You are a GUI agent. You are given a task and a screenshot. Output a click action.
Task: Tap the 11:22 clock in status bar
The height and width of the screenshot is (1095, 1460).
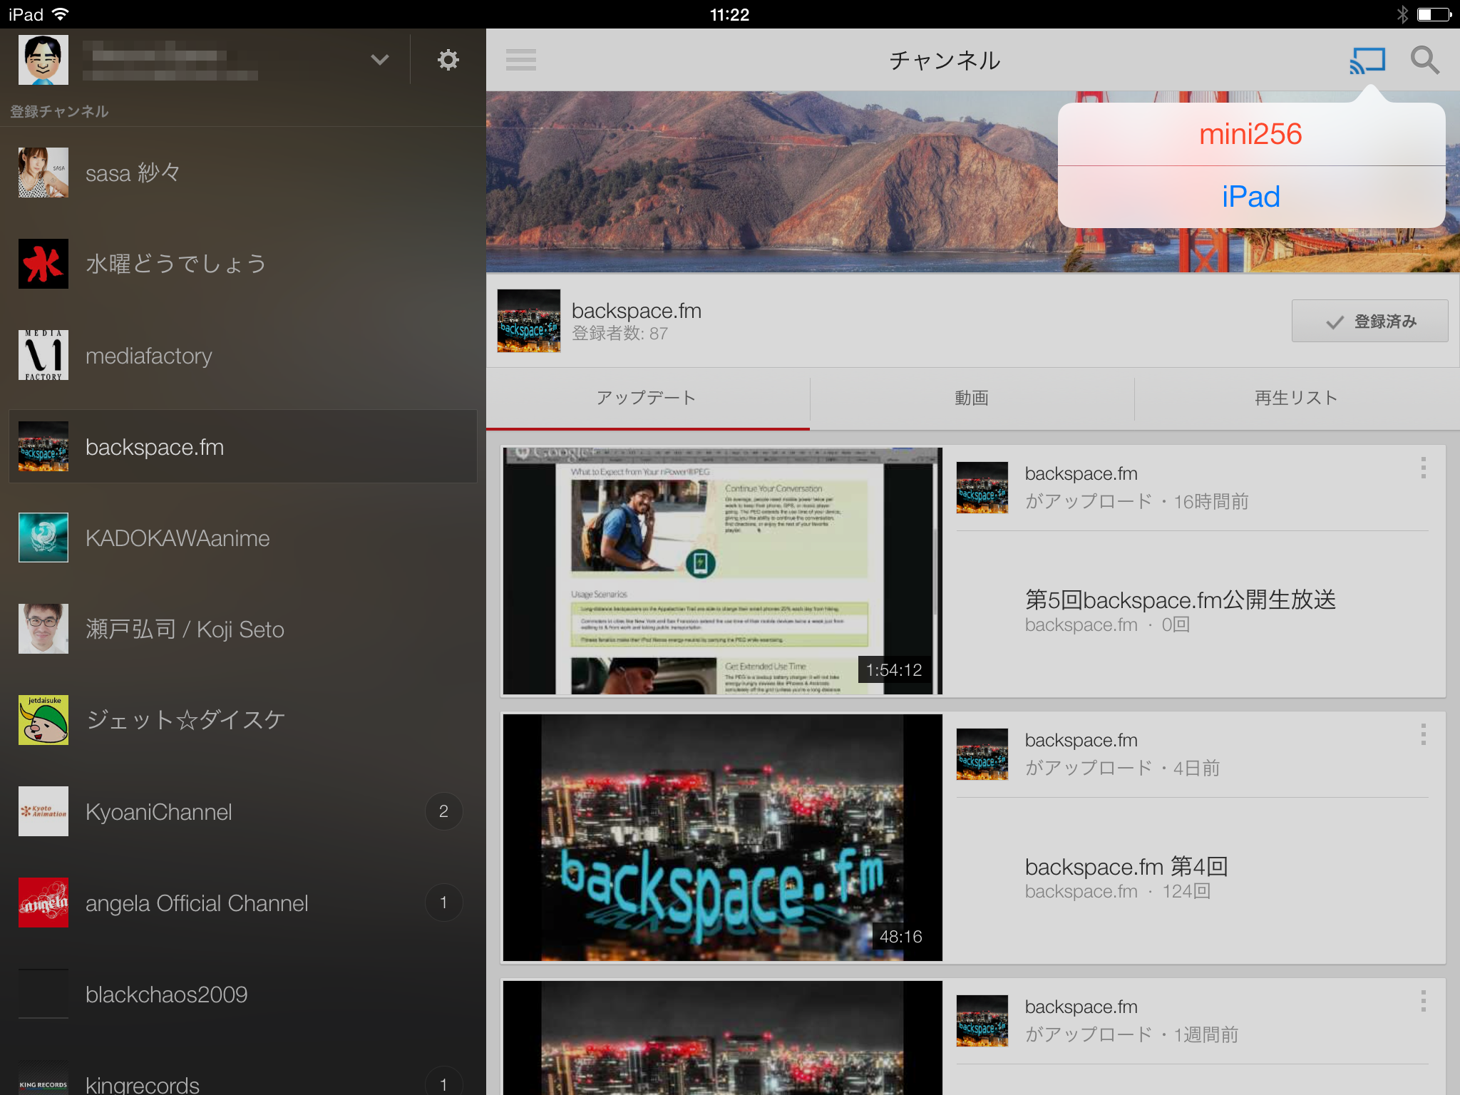[729, 14]
